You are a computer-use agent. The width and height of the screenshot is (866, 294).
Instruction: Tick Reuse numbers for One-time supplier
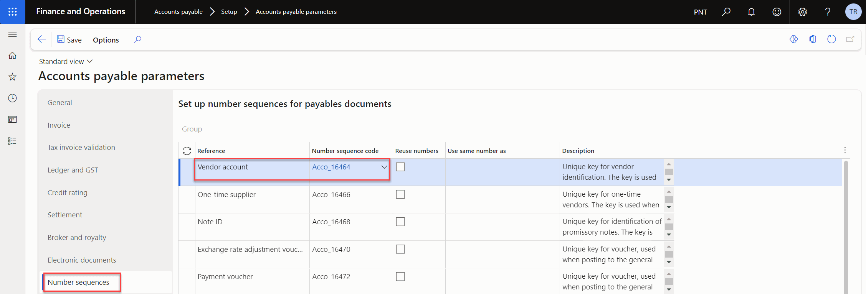coord(400,194)
